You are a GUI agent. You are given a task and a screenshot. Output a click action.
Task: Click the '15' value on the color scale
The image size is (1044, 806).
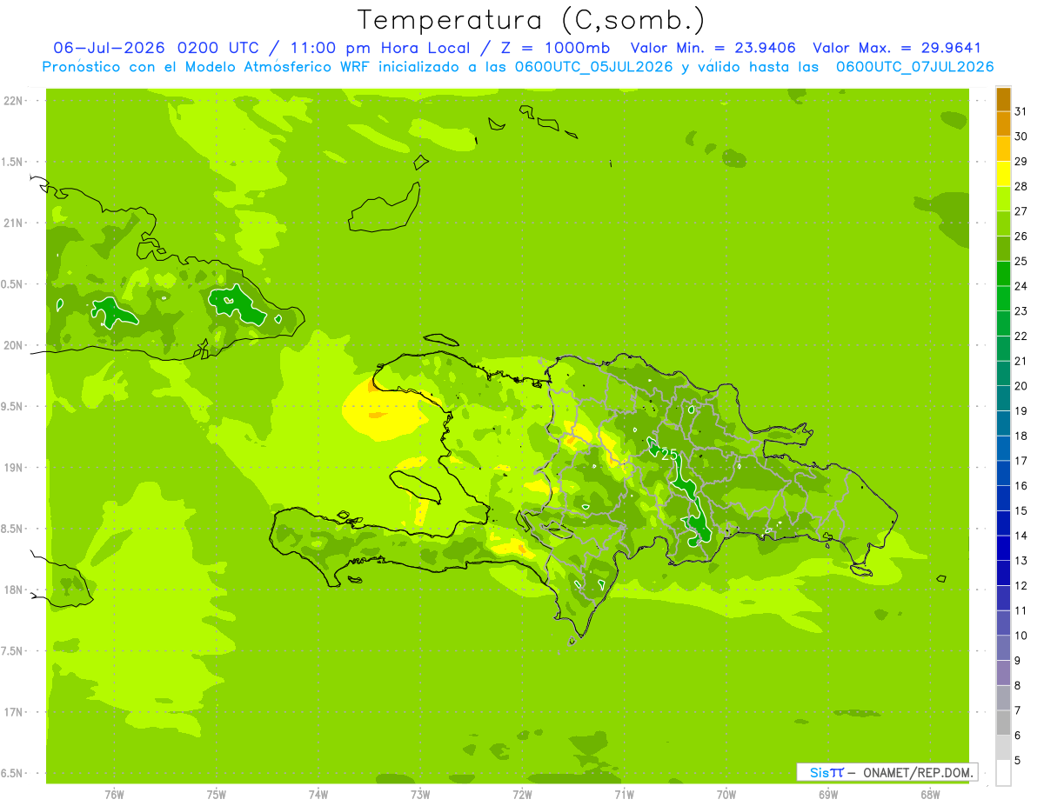[1021, 510]
